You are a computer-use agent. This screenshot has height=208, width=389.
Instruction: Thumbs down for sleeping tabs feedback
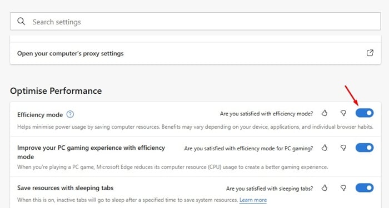tap(343, 188)
